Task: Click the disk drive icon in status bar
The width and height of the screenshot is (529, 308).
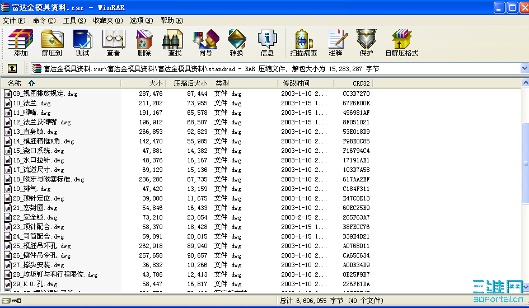Action: (x=6, y=301)
